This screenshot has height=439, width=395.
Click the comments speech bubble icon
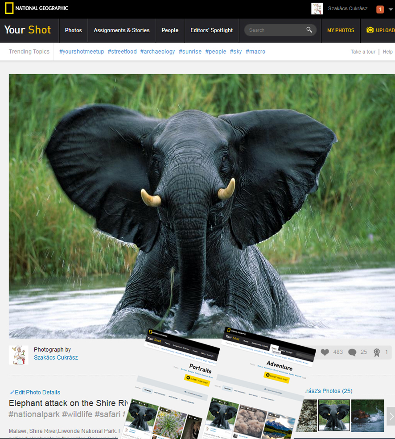coord(352,352)
